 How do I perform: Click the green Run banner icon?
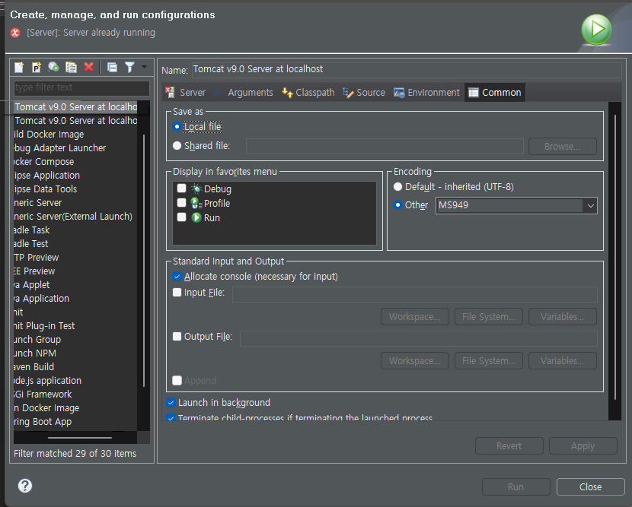(596, 30)
